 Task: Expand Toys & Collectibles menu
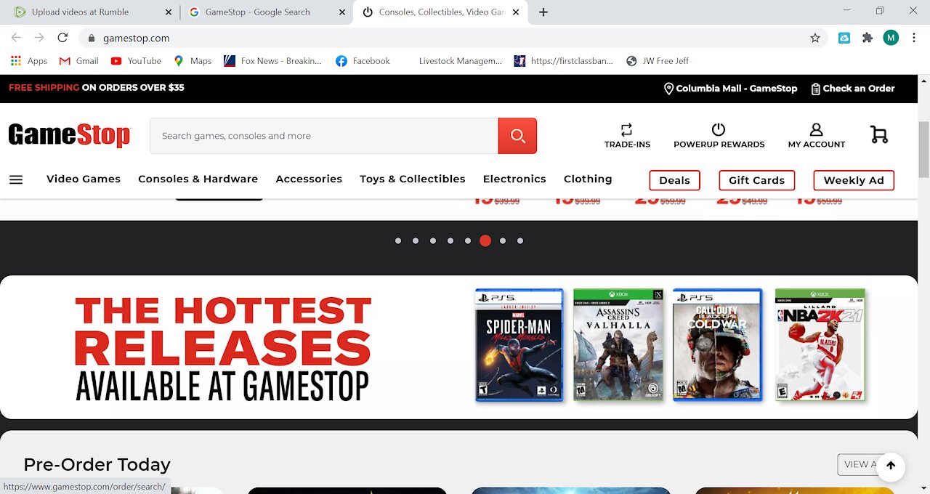[412, 179]
